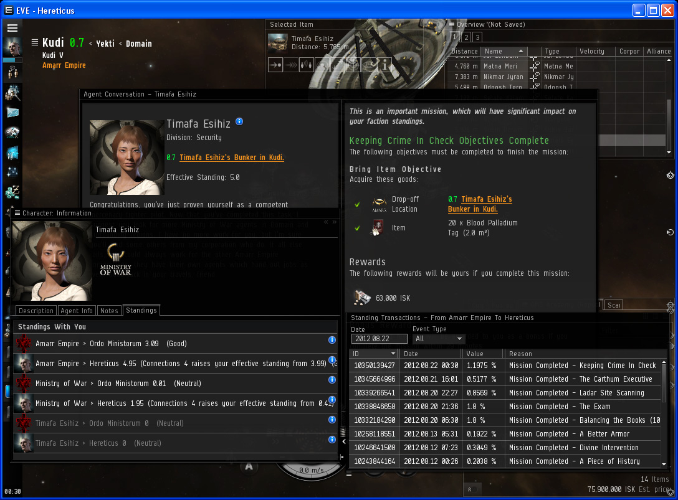This screenshot has width=678, height=500.
Task: Click the Approach icon in Selected Item
Action: pyautogui.click(x=275, y=65)
